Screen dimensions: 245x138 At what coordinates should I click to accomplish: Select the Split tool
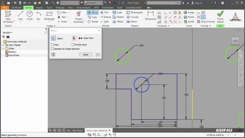click(105, 21)
